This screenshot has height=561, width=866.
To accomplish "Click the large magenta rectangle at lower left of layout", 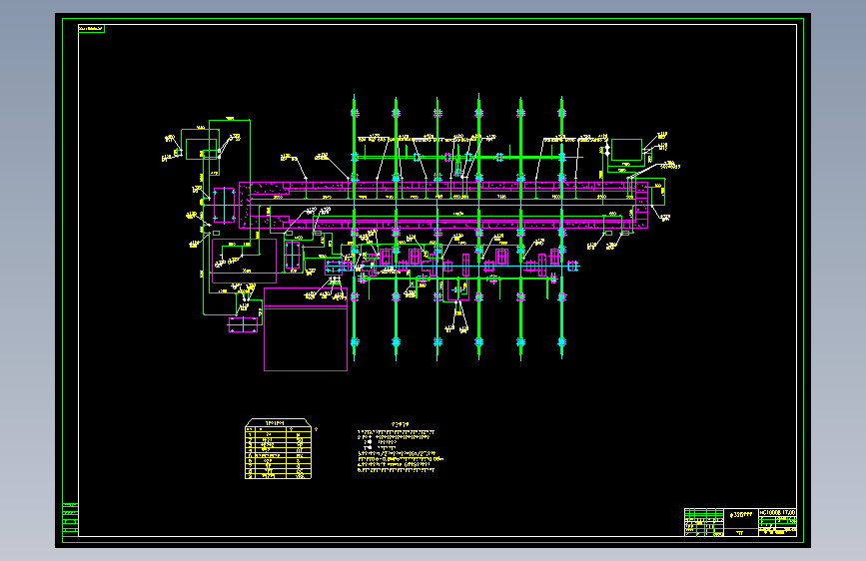I will click(x=306, y=329).
